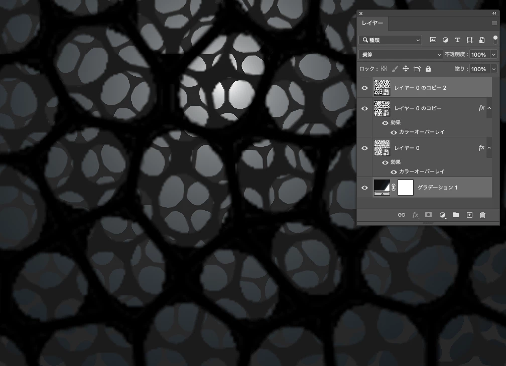Select layer name レイヤー 0 のコピー
This screenshot has width=506, height=366.
tap(418, 108)
